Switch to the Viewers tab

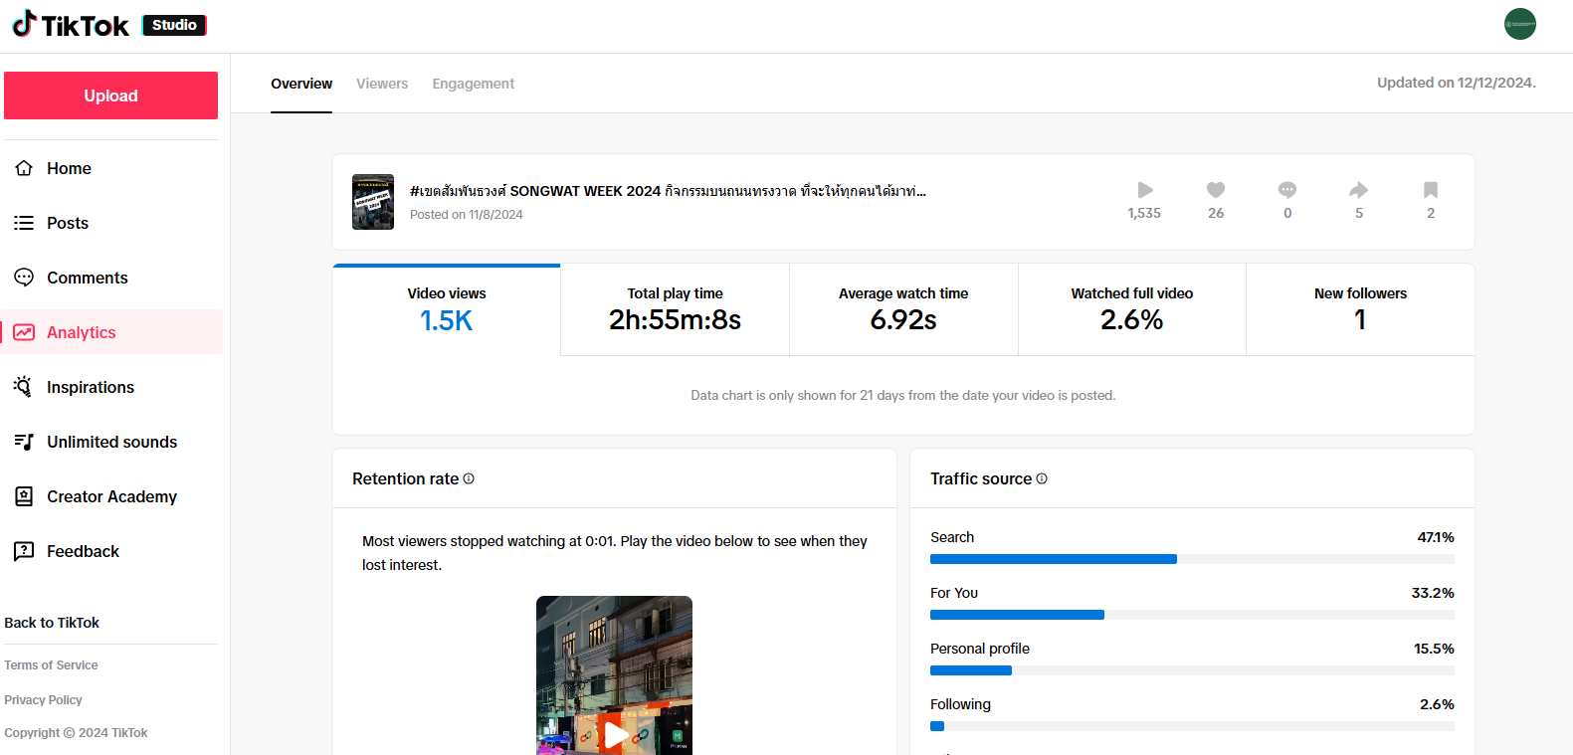coord(382,84)
